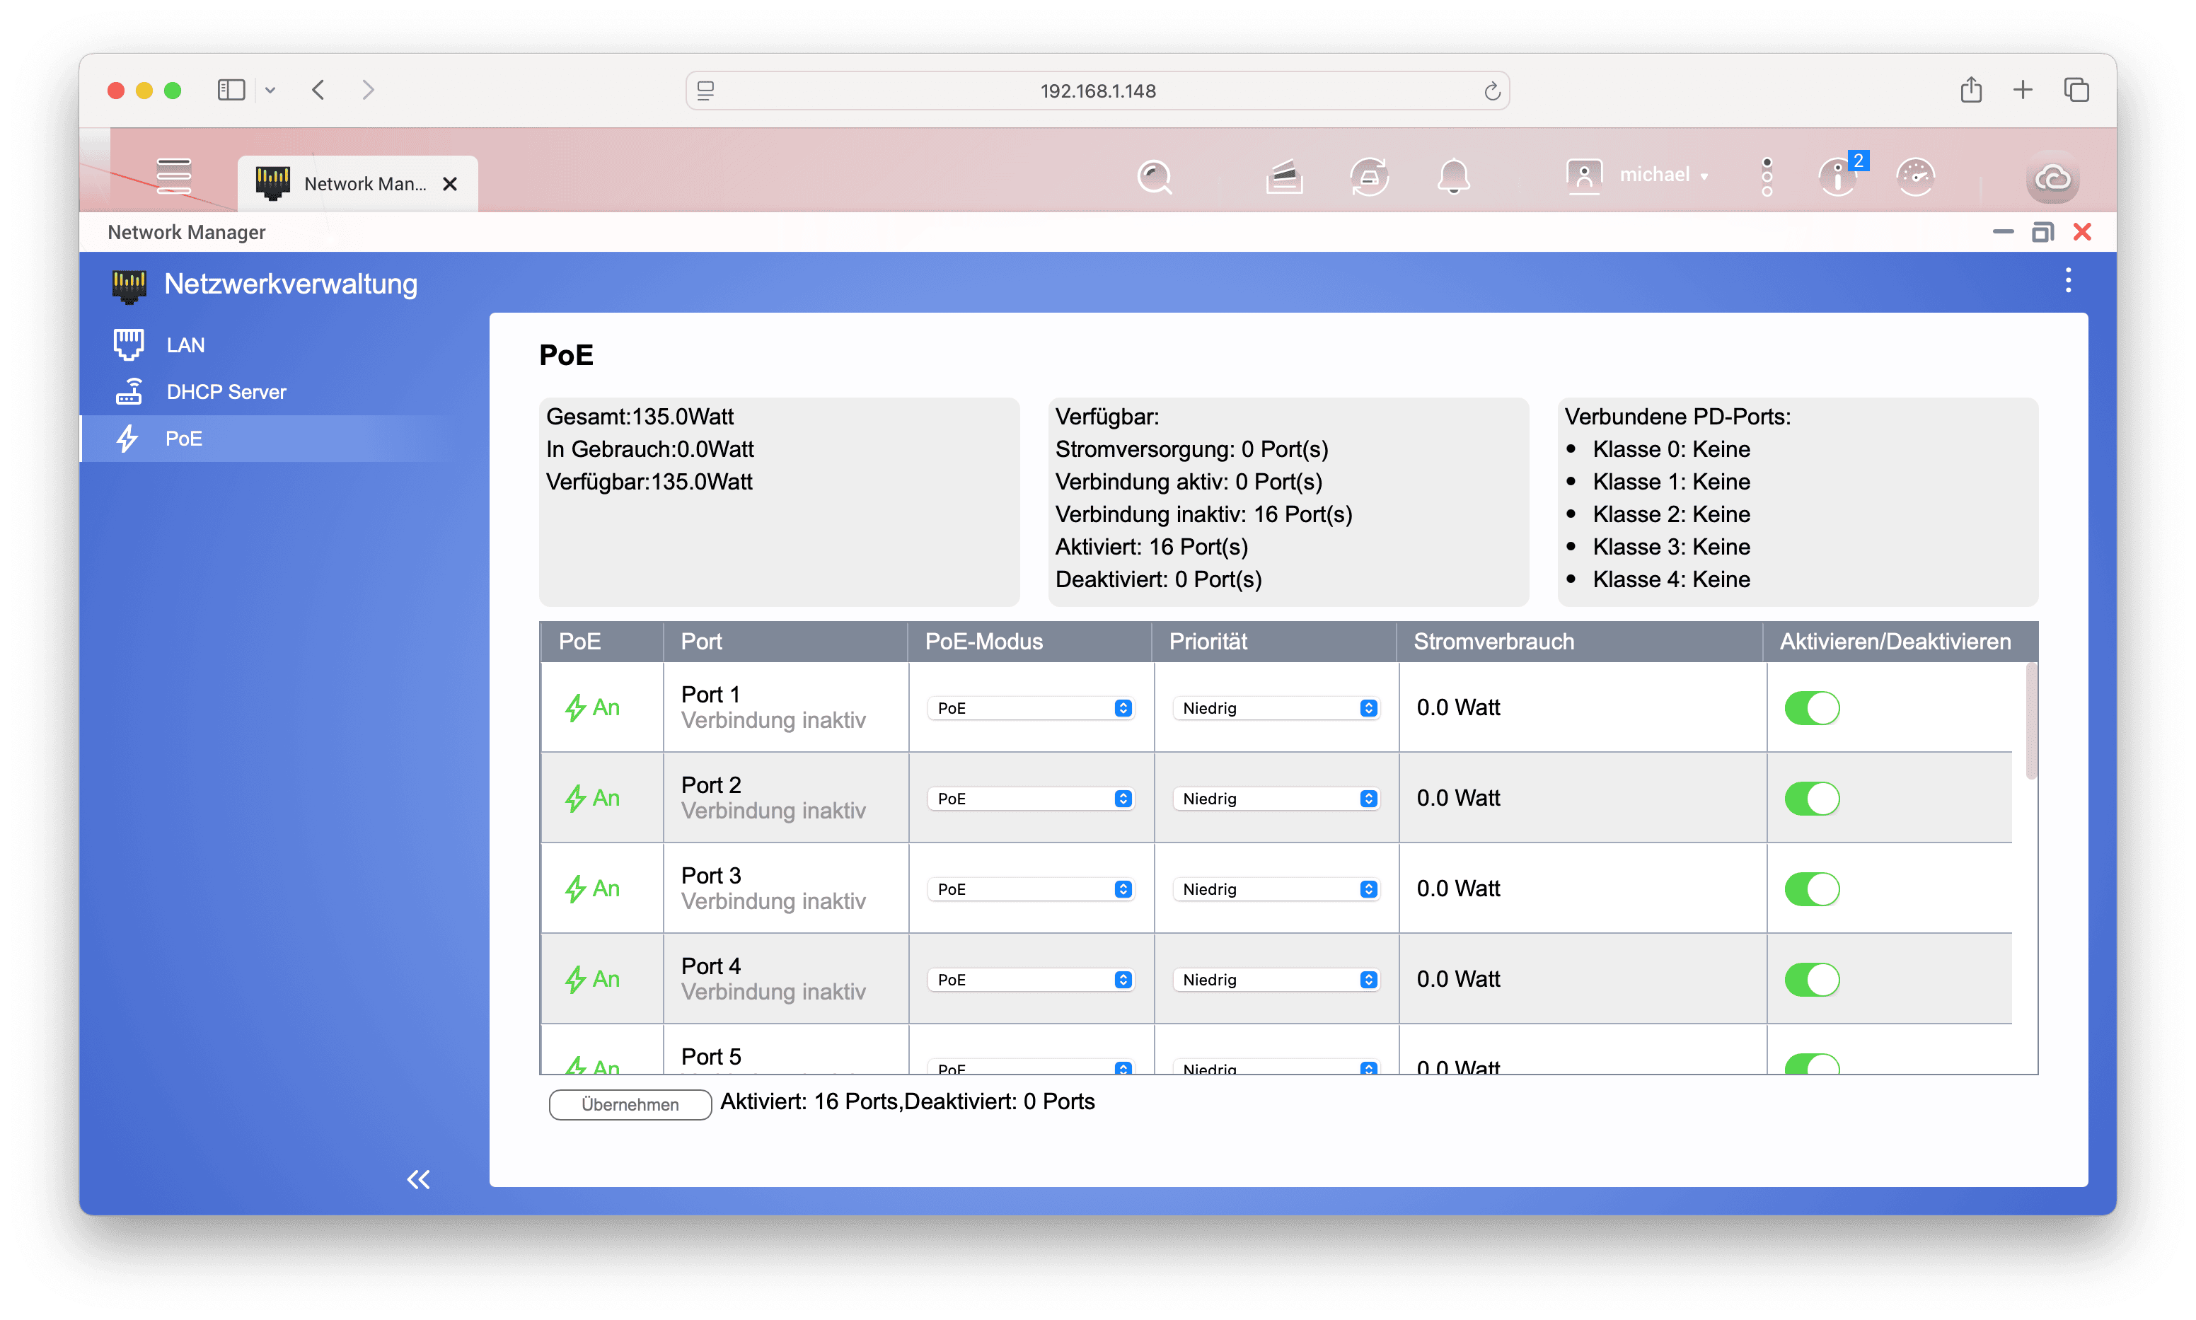
Task: Click the PoE table vertical scrollbar
Action: tap(2030, 722)
